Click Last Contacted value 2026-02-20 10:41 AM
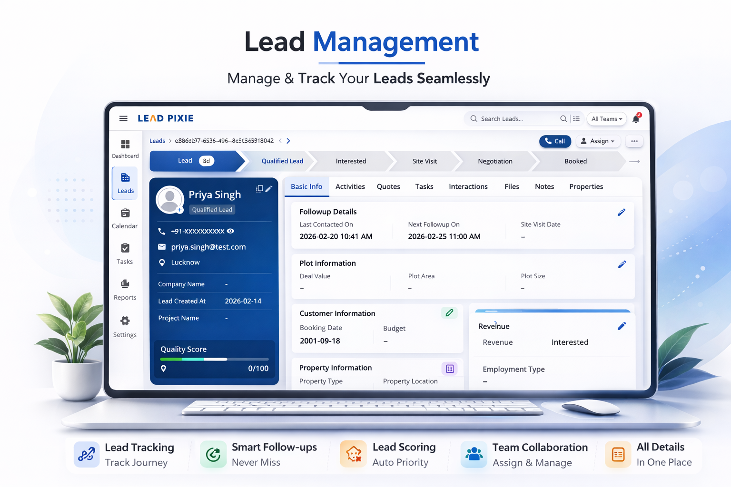Screen dimensions: 731x487 tap(336, 236)
